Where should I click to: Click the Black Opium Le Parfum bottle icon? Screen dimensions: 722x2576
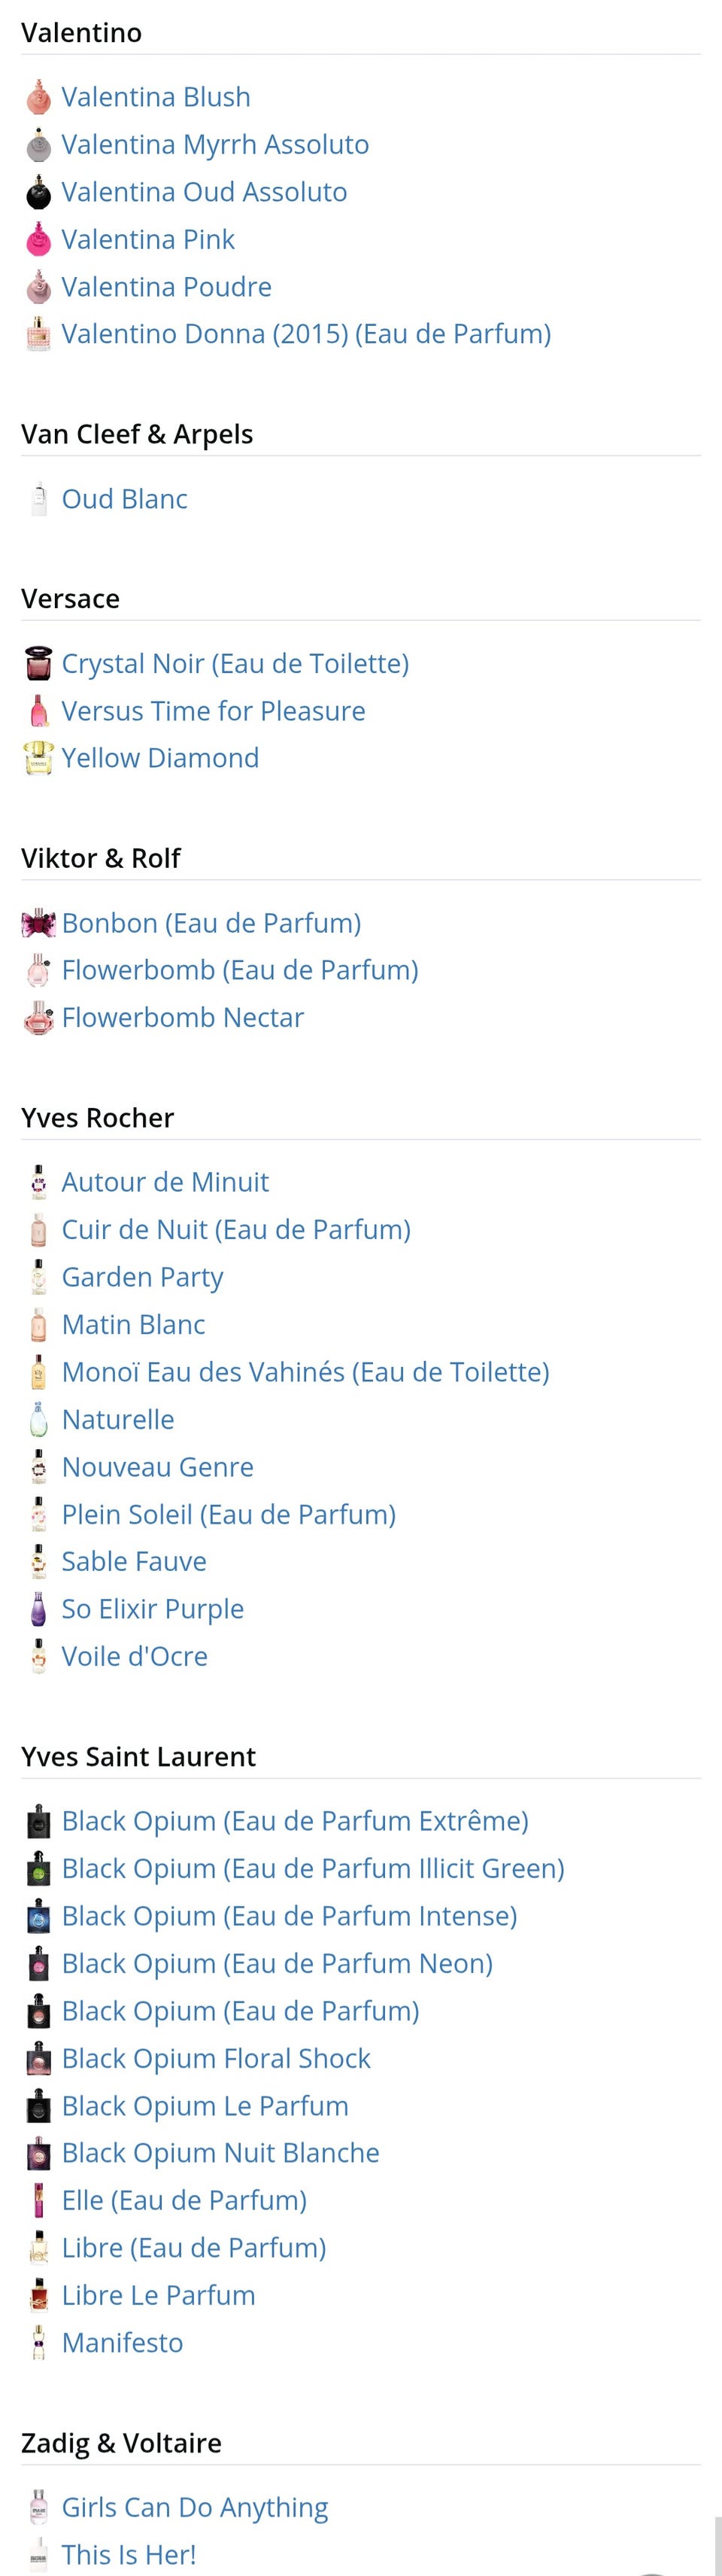(37, 2108)
